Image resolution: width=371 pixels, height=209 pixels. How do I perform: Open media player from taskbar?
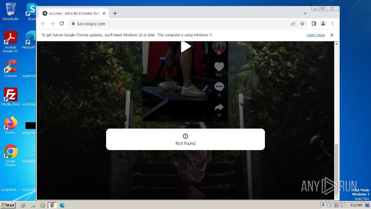[43, 205]
